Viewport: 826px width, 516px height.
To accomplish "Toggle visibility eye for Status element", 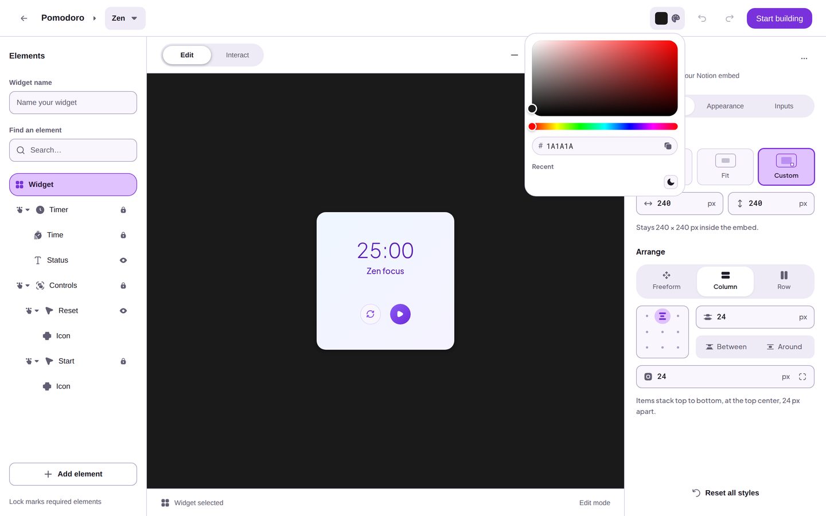I will (123, 260).
